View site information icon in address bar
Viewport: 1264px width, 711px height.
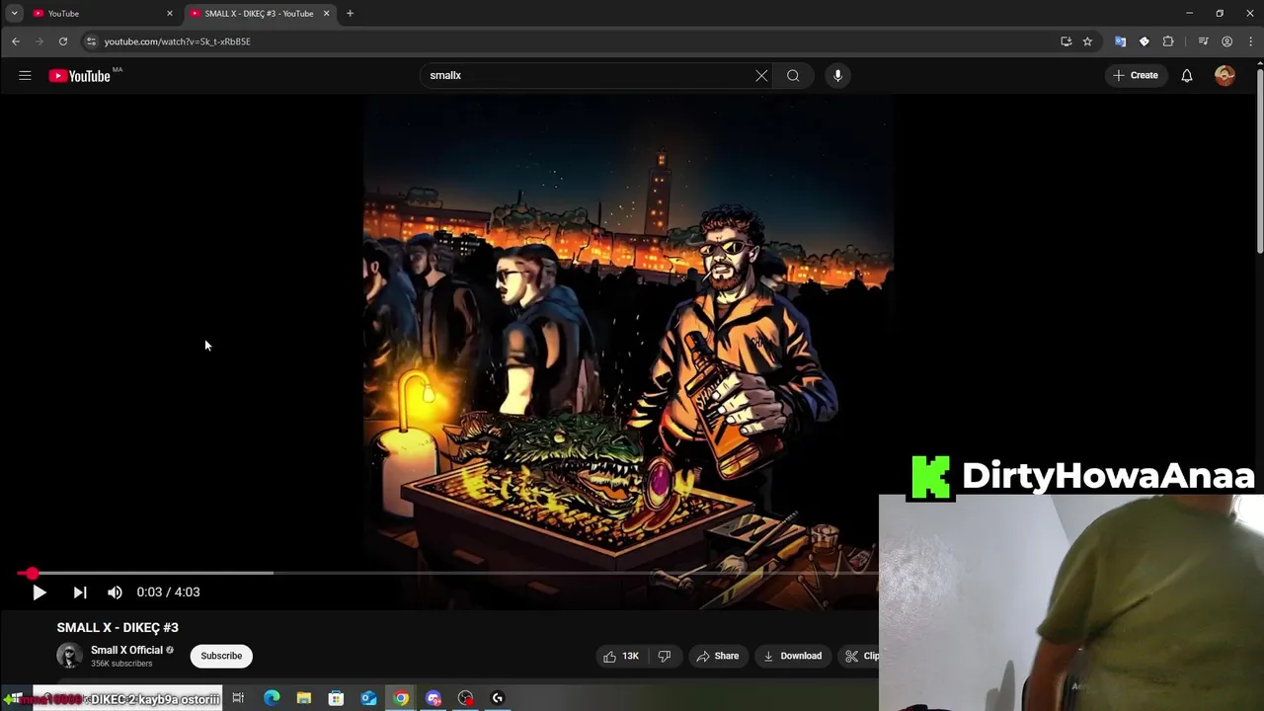pyautogui.click(x=91, y=41)
